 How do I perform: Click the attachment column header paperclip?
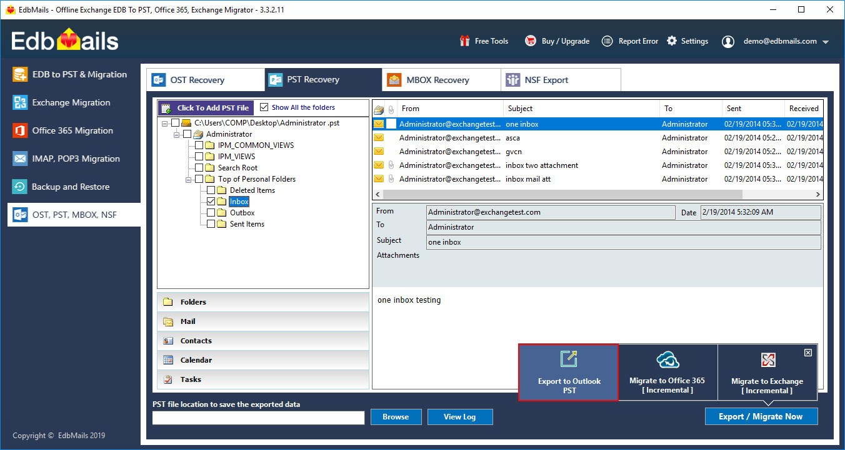391,109
